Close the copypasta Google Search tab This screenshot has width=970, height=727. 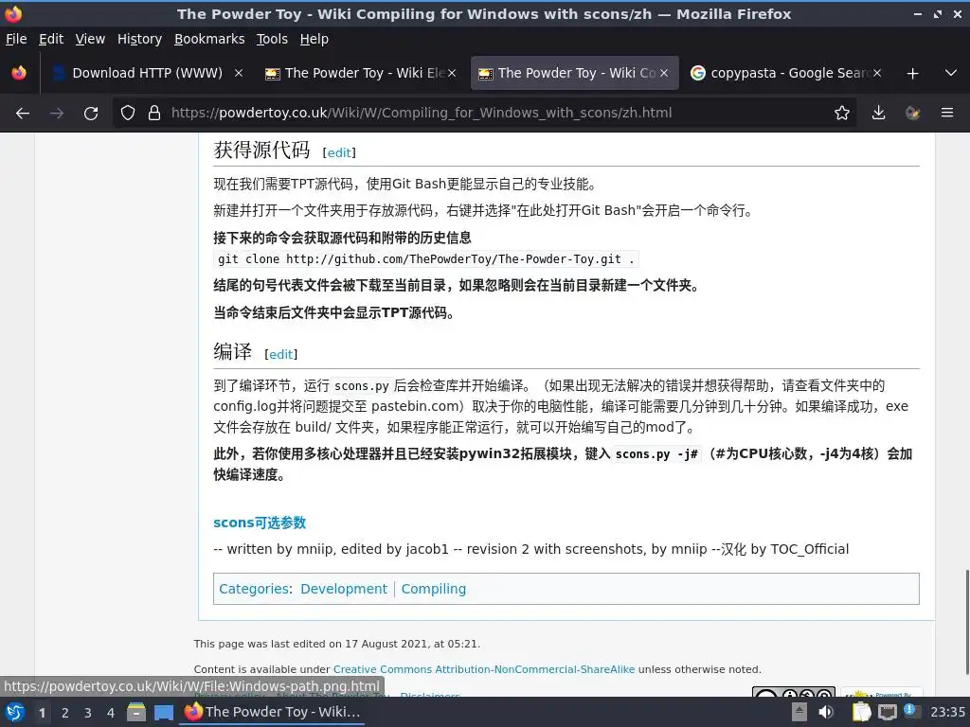coord(877,73)
